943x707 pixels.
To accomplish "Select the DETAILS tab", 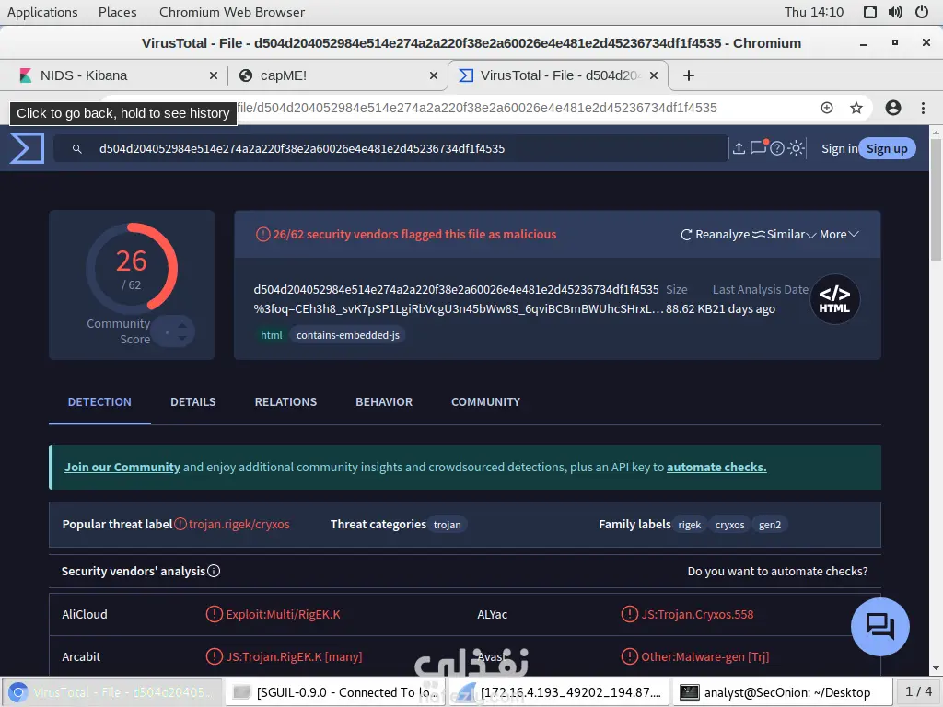I will 193,401.
